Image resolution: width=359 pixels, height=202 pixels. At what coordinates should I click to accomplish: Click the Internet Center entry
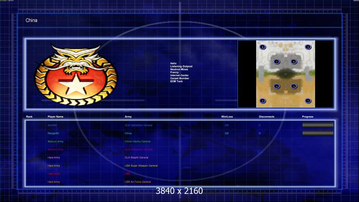179,75
